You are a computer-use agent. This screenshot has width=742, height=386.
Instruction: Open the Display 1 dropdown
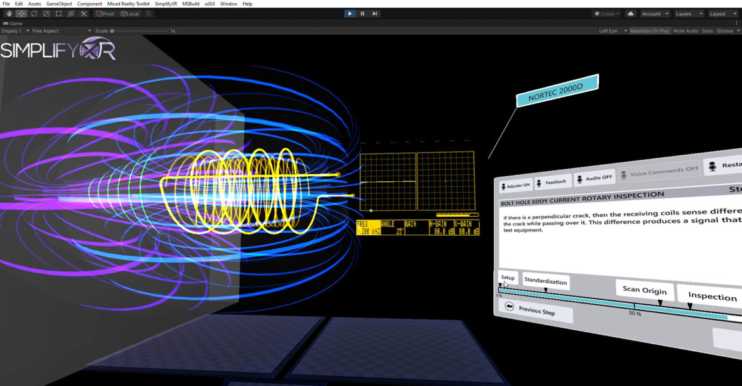15,30
